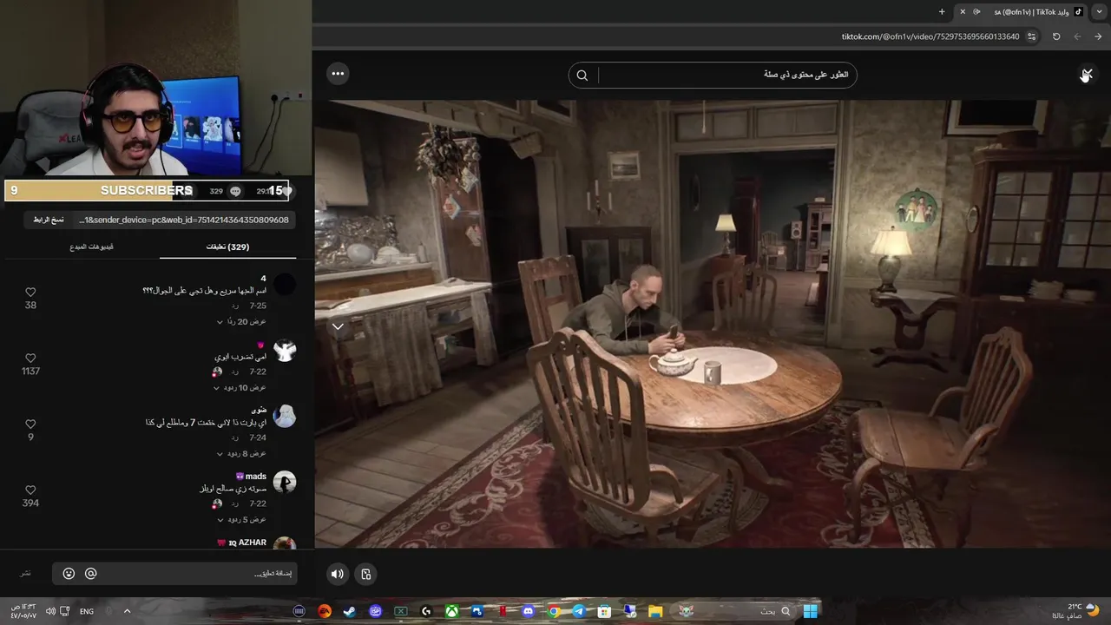Screen dimensions: 1111x625
Task: Expand the 8 replies under ضوى comment
Action: pos(241,454)
